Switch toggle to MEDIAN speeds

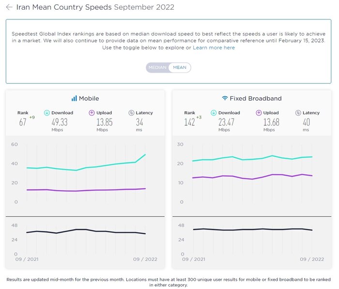point(157,68)
